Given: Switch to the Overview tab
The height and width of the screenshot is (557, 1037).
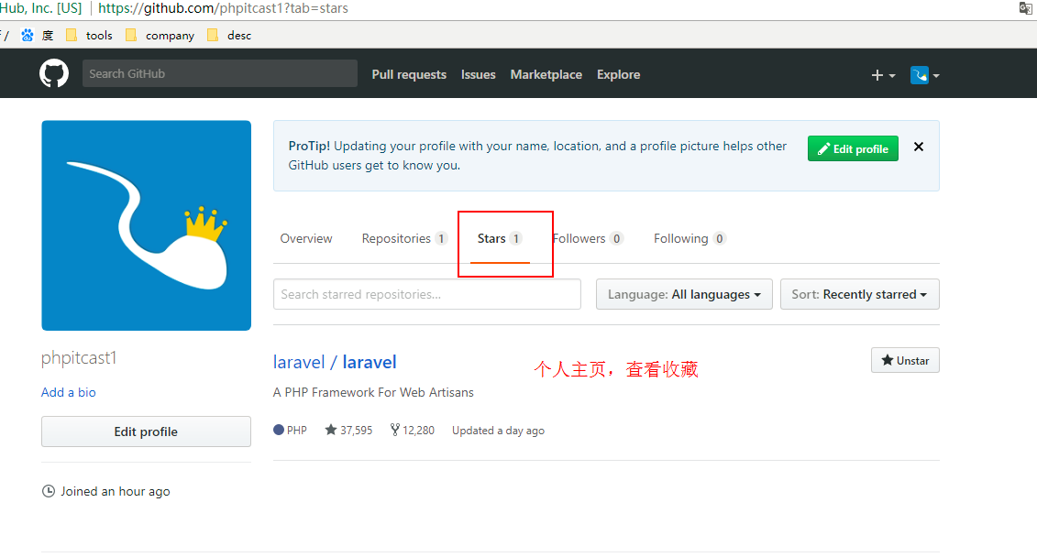Looking at the screenshot, I should (x=306, y=239).
